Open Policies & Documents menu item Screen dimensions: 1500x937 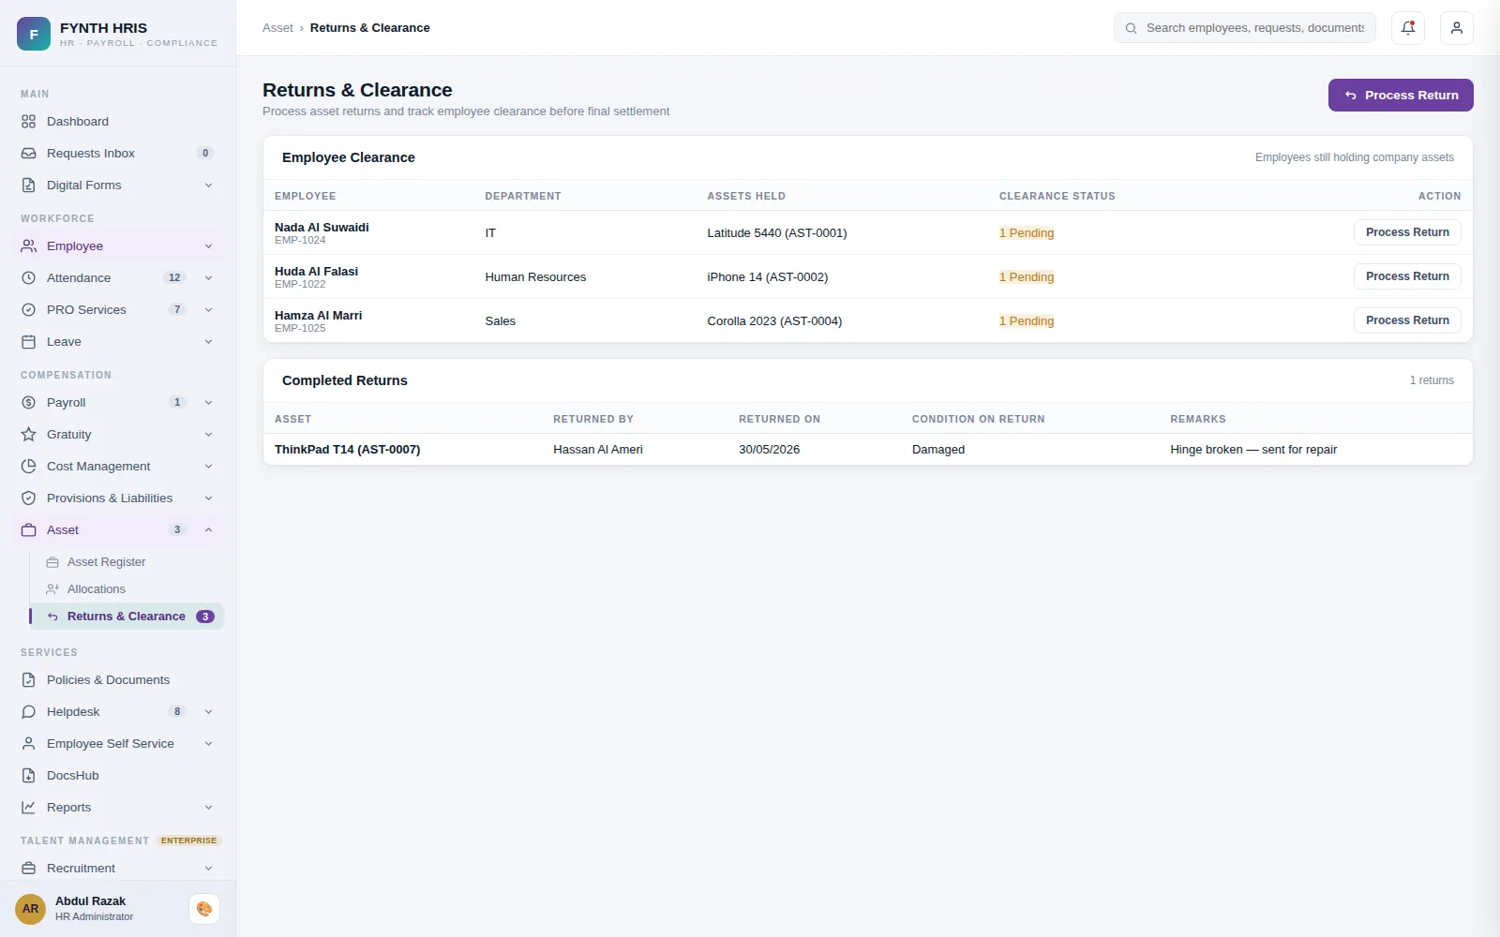[118, 680]
